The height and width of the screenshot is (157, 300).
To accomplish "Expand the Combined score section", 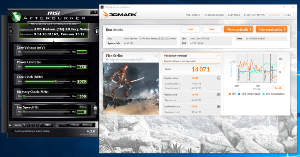I will [219, 106].
